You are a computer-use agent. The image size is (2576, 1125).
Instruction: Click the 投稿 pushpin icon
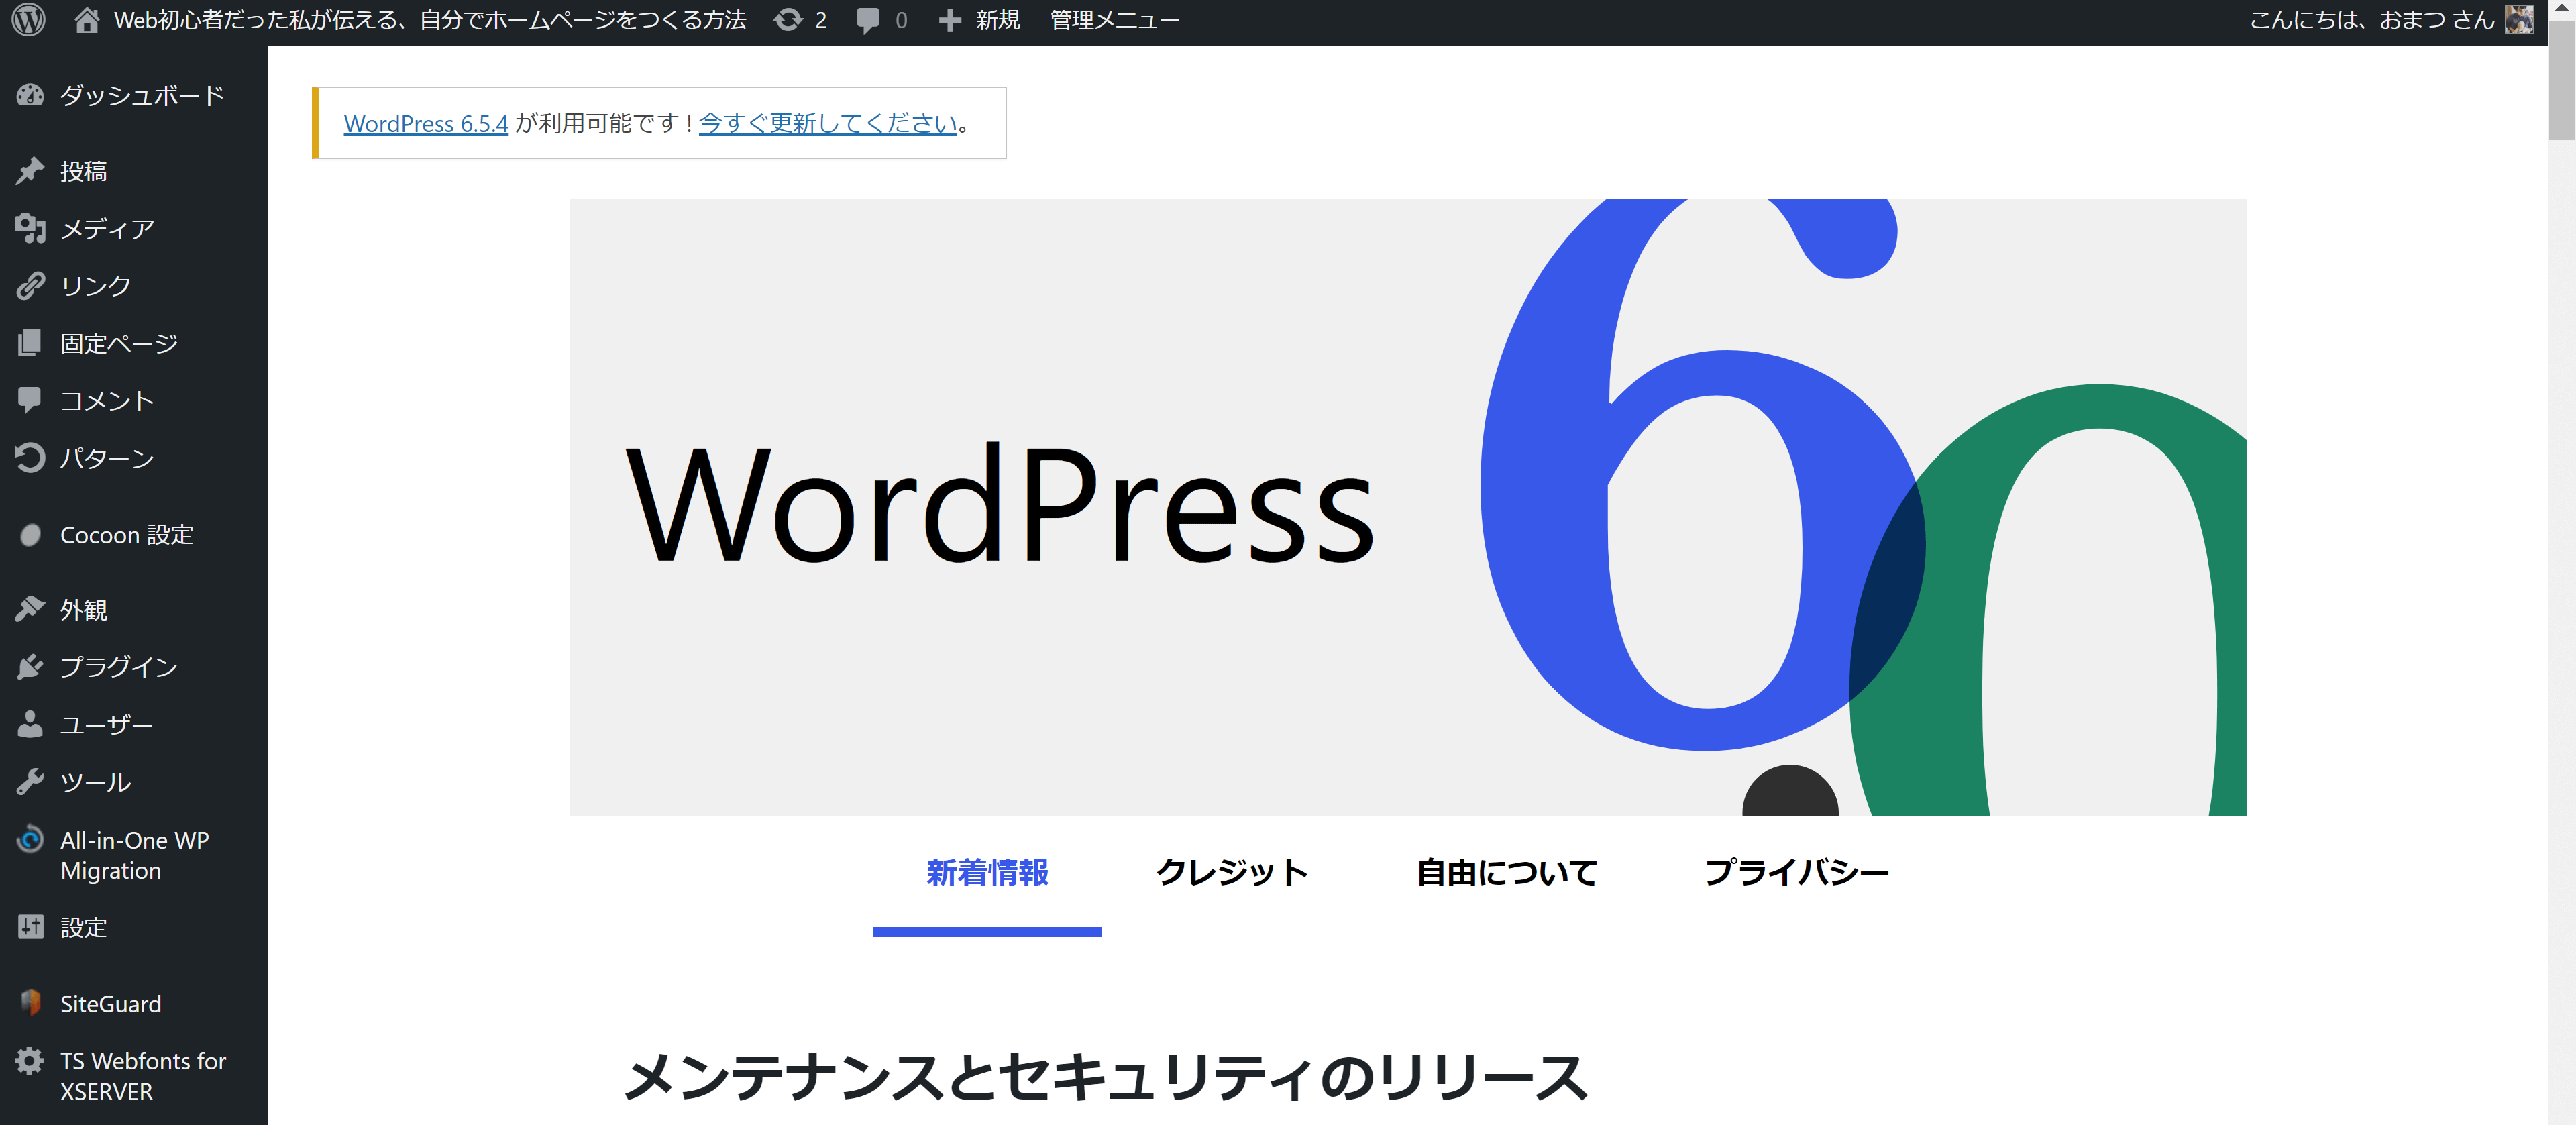pyautogui.click(x=30, y=171)
